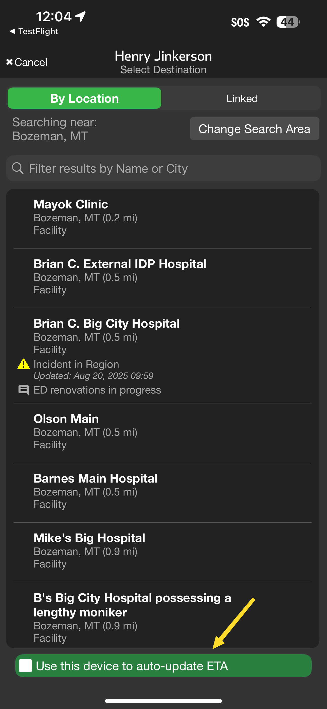Viewport: 327px width, 709px height.
Task: Choose Mike's Big Hospital
Action: 162,551
